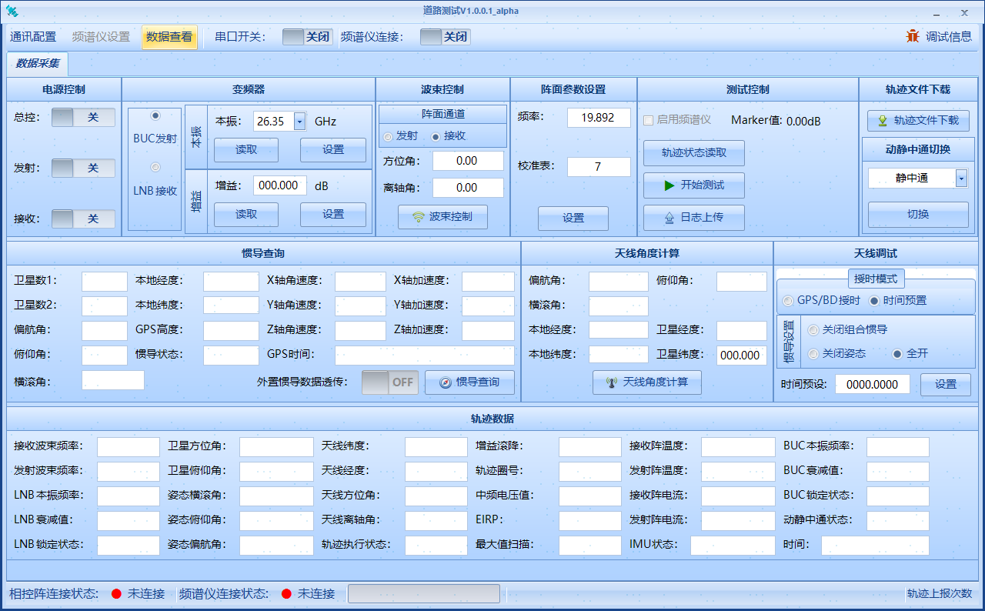The image size is (985, 611).
Task: Toggle the 总控 power switch
Action: pos(83,118)
